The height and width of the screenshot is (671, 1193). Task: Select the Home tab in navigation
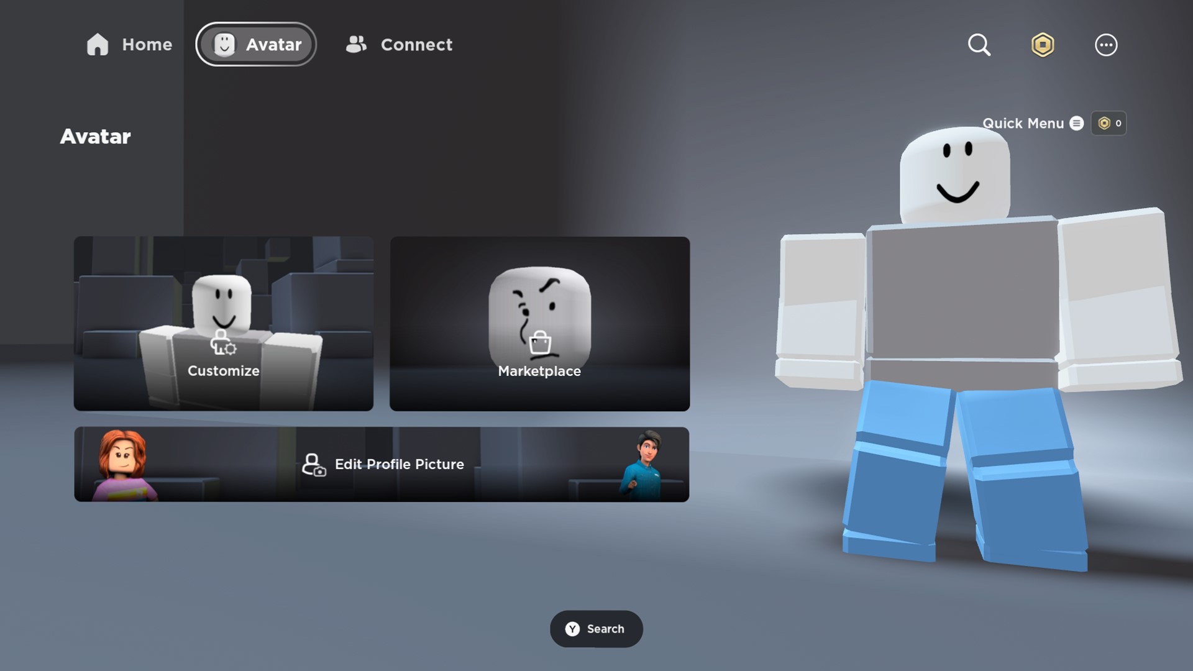coord(128,44)
